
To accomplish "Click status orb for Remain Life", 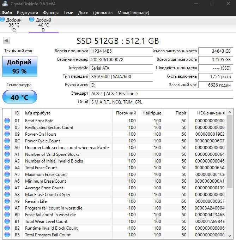I will [x=7, y=201].
